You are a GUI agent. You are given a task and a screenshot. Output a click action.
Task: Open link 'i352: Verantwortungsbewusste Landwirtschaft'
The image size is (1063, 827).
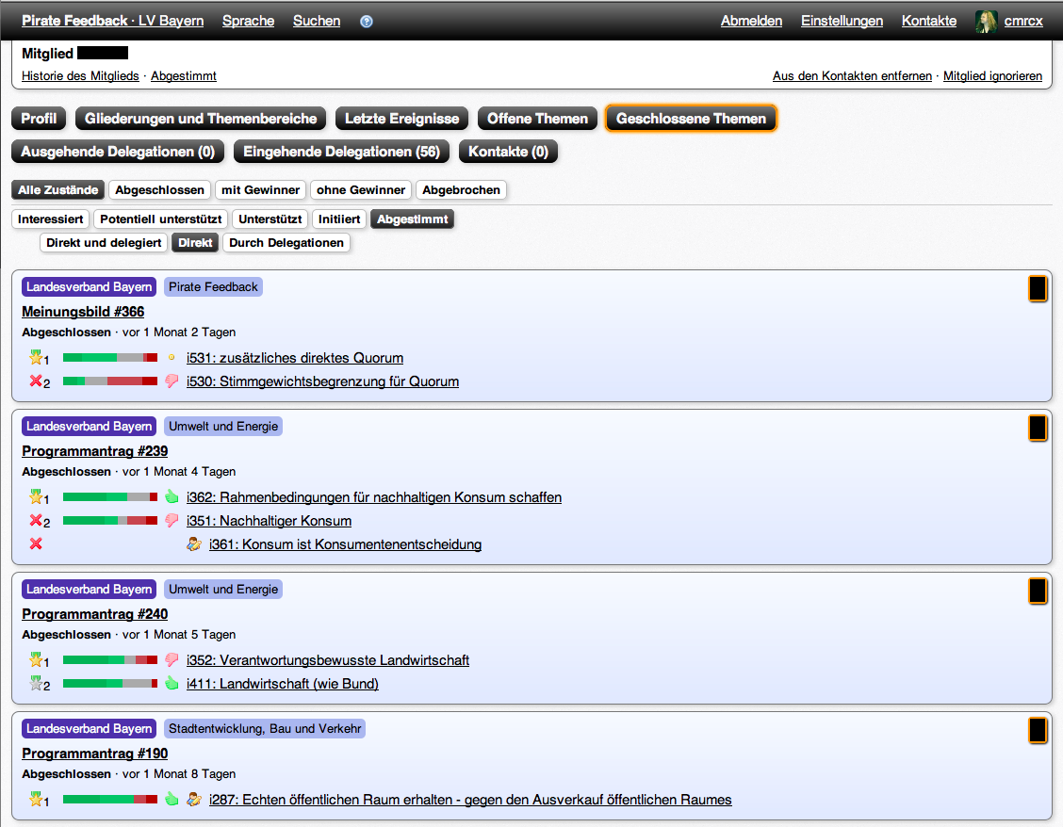click(x=328, y=660)
